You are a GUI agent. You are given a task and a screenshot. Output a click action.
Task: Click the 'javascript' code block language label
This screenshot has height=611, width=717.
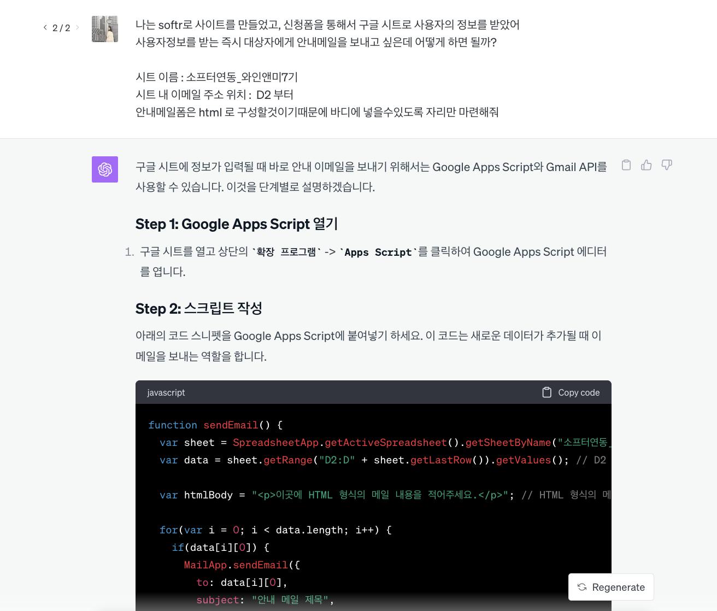166,392
